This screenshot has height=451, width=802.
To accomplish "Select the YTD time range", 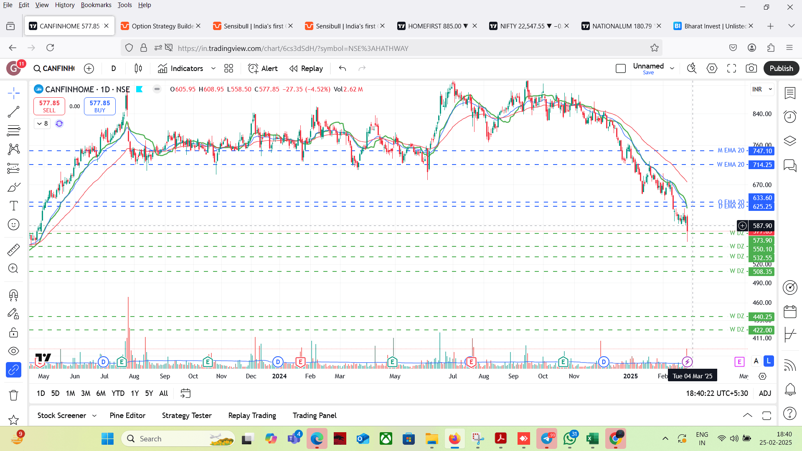I will [118, 393].
